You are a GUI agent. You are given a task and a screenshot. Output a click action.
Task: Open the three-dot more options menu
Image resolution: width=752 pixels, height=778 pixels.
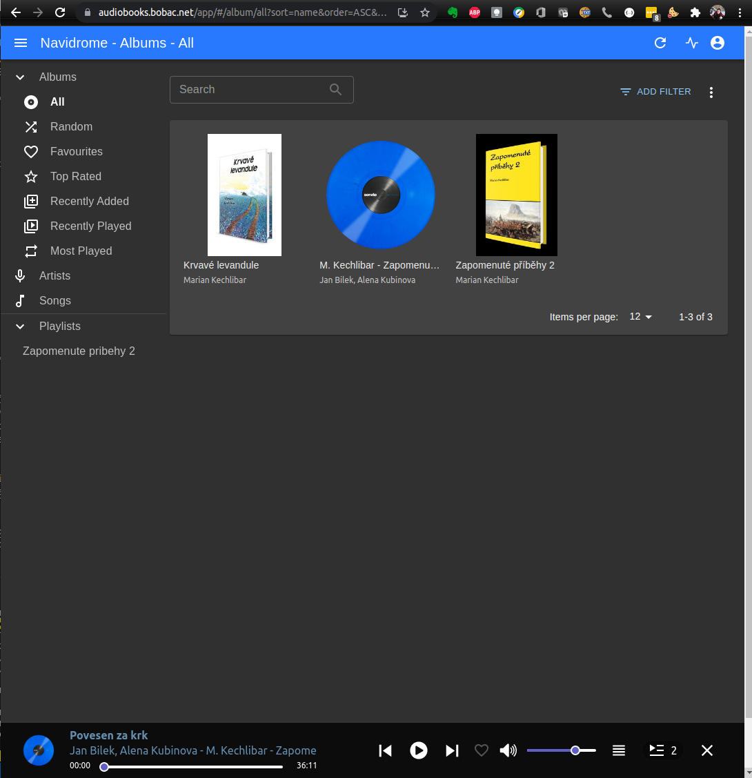tap(711, 92)
